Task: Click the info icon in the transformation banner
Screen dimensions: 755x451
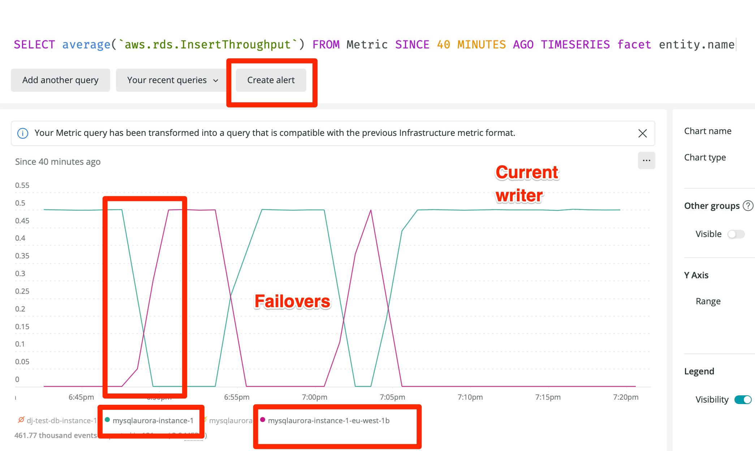Action: 22,133
